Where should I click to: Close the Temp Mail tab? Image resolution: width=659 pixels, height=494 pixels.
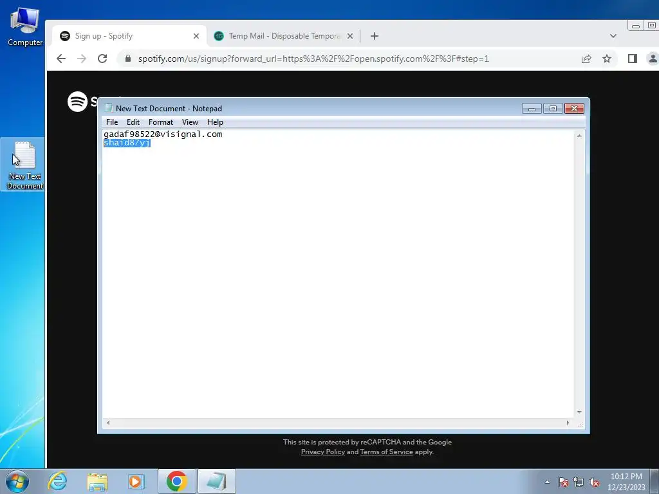349,36
